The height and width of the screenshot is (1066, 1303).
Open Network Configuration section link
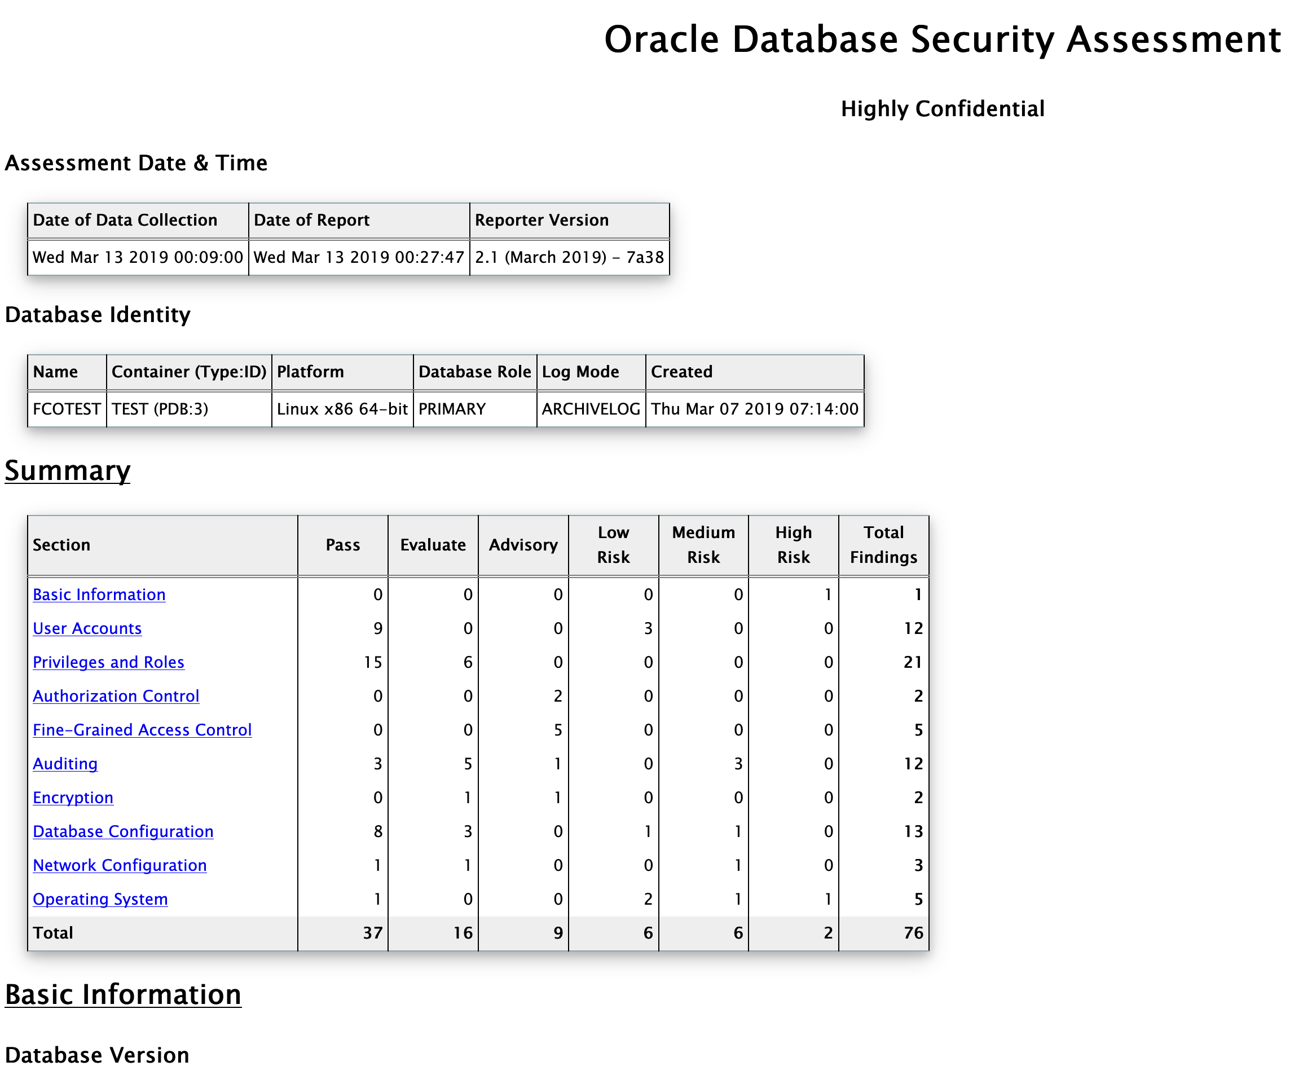(120, 865)
